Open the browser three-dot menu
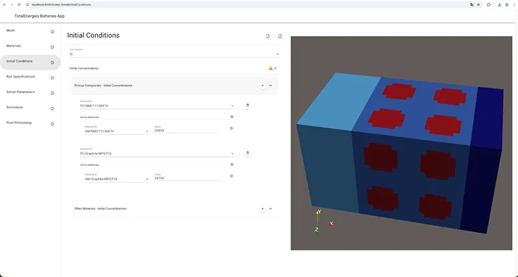518x277 pixels. pos(514,5)
